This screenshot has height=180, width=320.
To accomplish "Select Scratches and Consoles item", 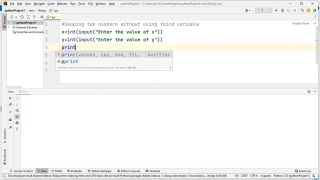I will click(x=28, y=32).
